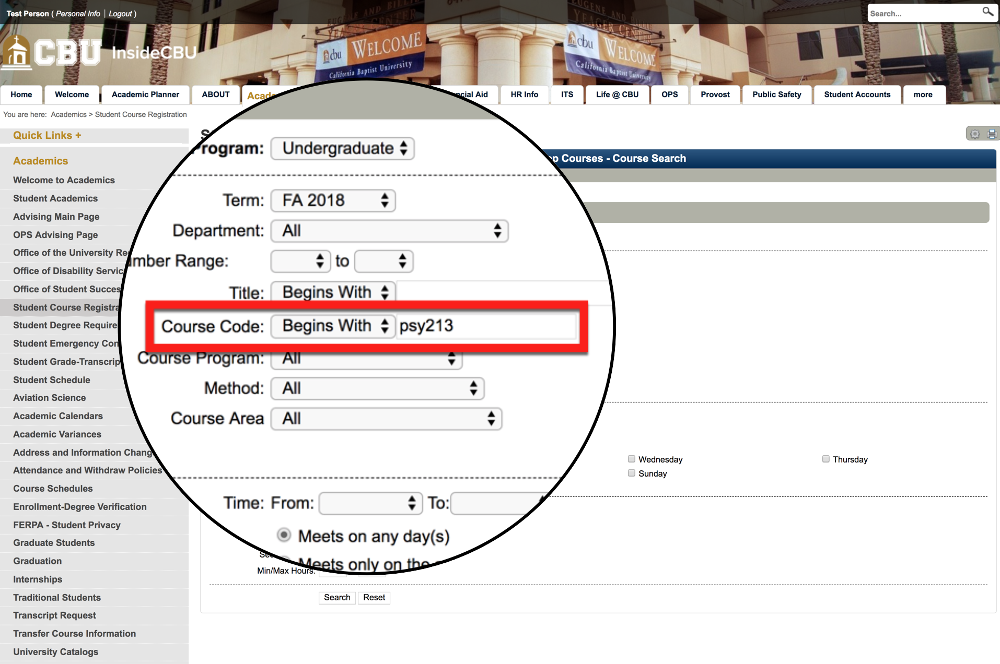Click the Course Code input field
Viewport: 1000px width, 664px height.
tap(486, 326)
